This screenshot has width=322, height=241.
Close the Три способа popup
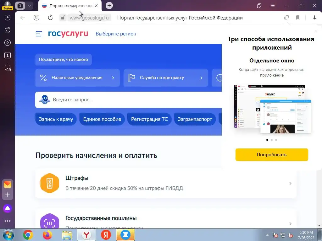(316, 31)
